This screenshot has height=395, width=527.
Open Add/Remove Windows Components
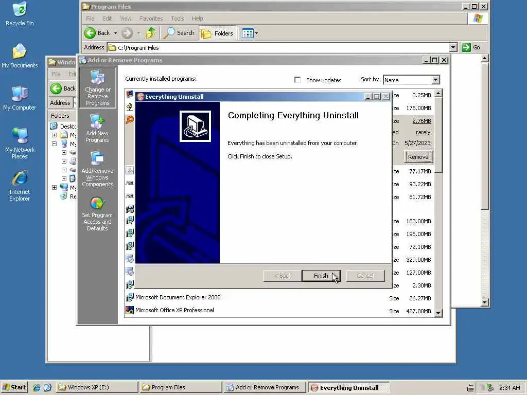[x=97, y=169]
